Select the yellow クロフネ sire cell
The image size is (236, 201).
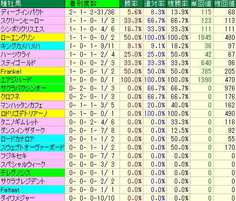point(32,97)
